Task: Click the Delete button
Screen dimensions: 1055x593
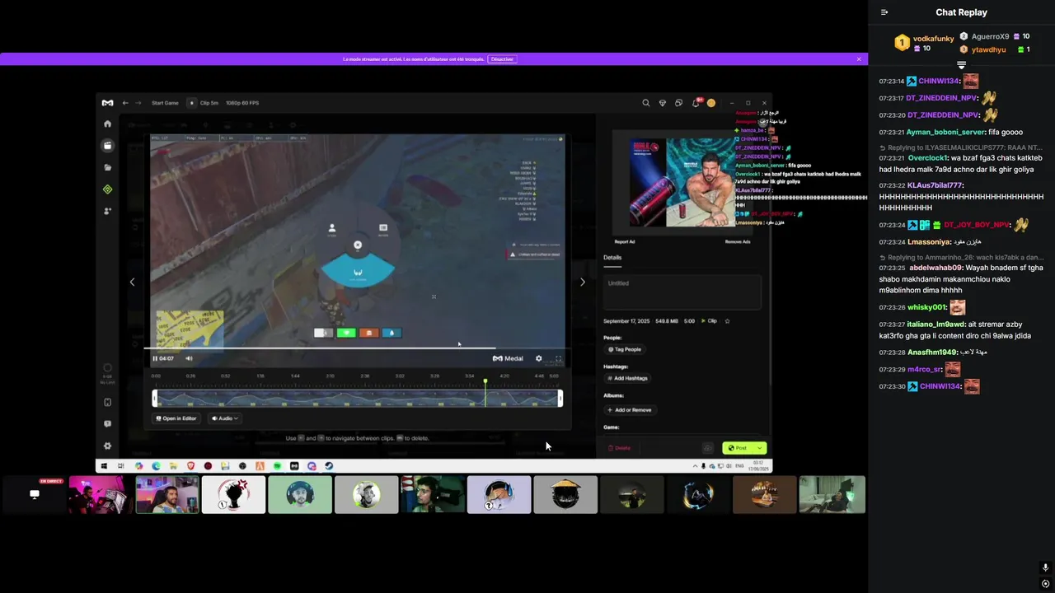Action: 619,448
